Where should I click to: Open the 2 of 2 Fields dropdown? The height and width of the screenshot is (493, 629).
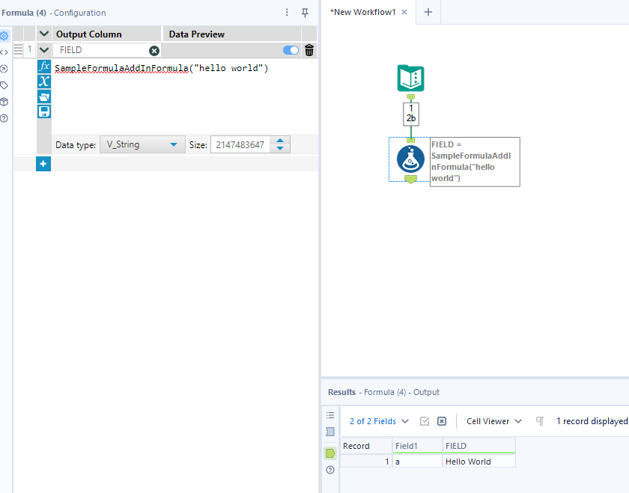[x=379, y=421]
